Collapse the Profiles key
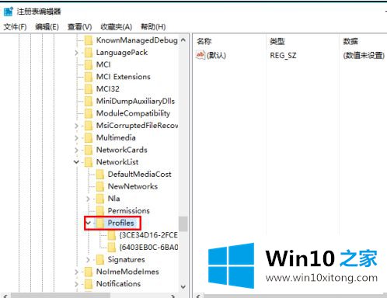The height and width of the screenshot is (298, 387). point(89,223)
